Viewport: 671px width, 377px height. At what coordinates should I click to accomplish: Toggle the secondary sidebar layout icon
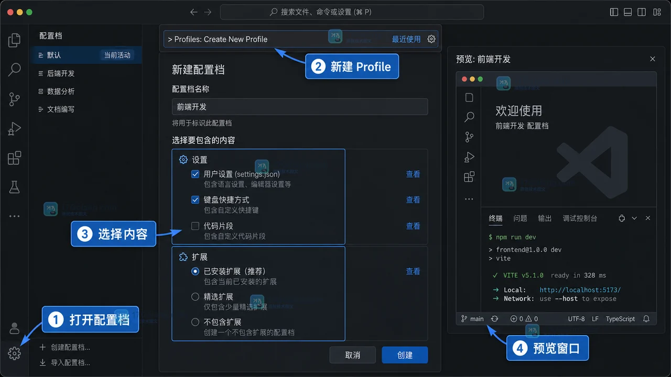[642, 12]
